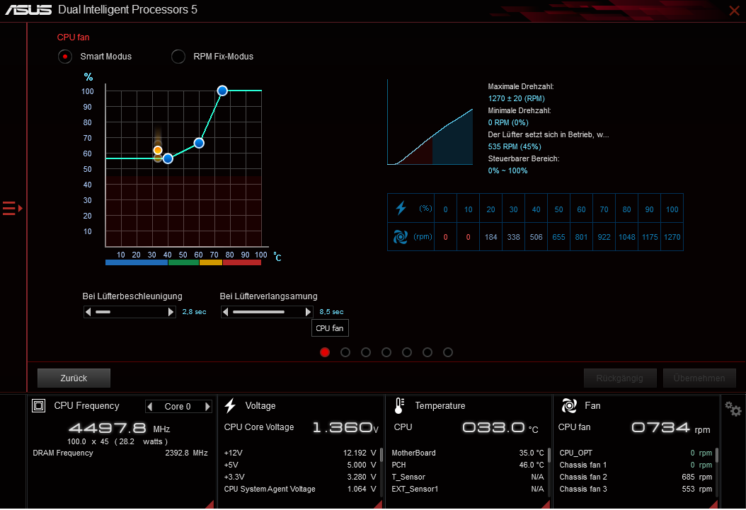Switch to fourth fan page dot

pos(386,352)
